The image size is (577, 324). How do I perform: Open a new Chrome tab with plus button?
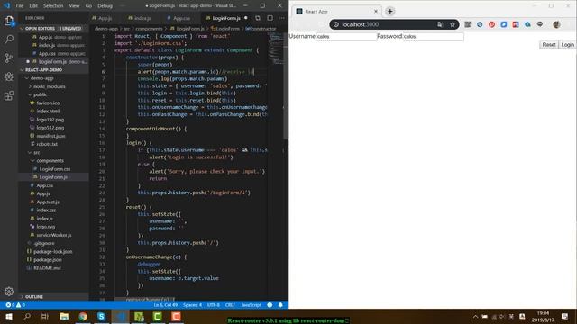point(390,12)
